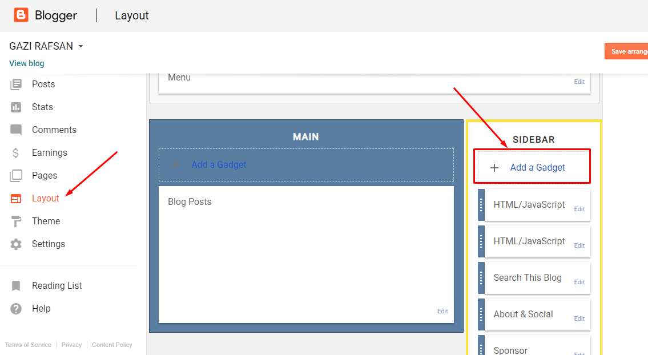This screenshot has height=355, width=648.
Task: Click the Pages icon
Action: coord(16,176)
